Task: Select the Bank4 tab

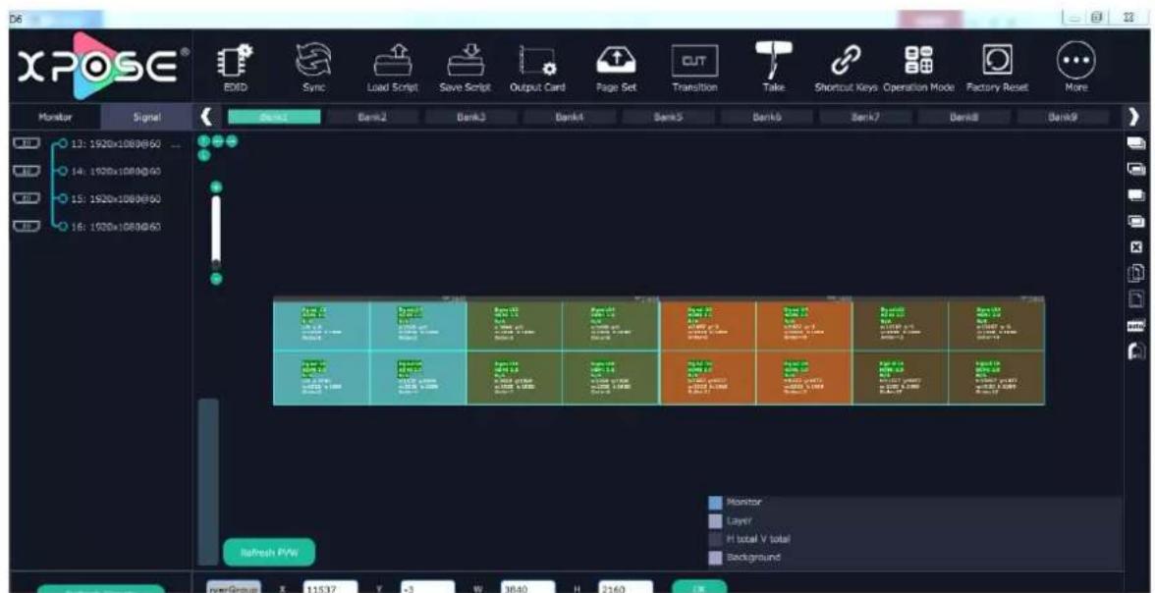Action: pyautogui.click(x=570, y=117)
